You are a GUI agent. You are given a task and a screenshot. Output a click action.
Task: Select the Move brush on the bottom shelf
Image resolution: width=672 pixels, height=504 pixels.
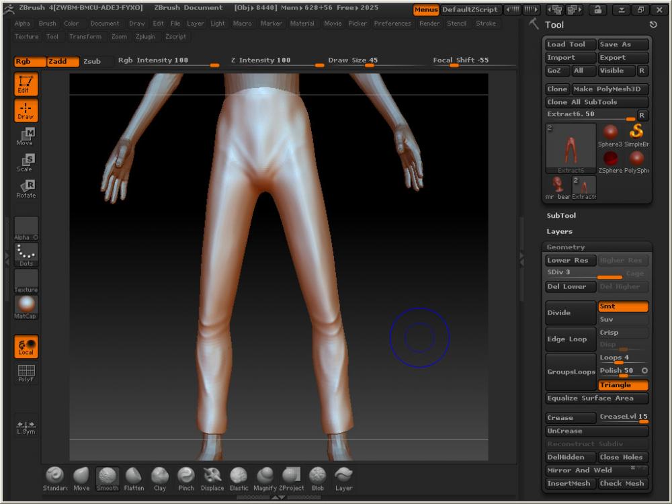click(x=81, y=478)
